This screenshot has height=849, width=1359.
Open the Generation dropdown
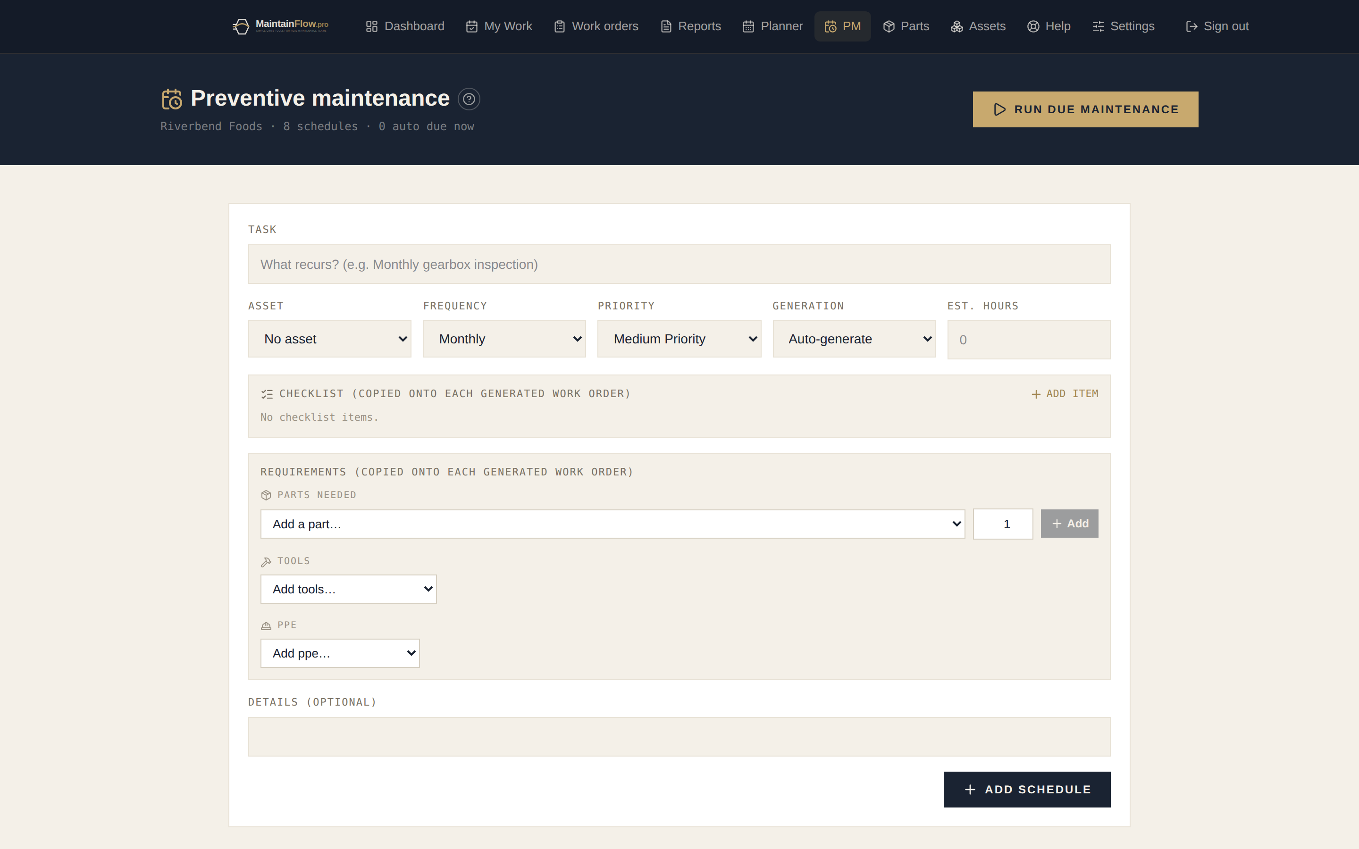coord(854,339)
